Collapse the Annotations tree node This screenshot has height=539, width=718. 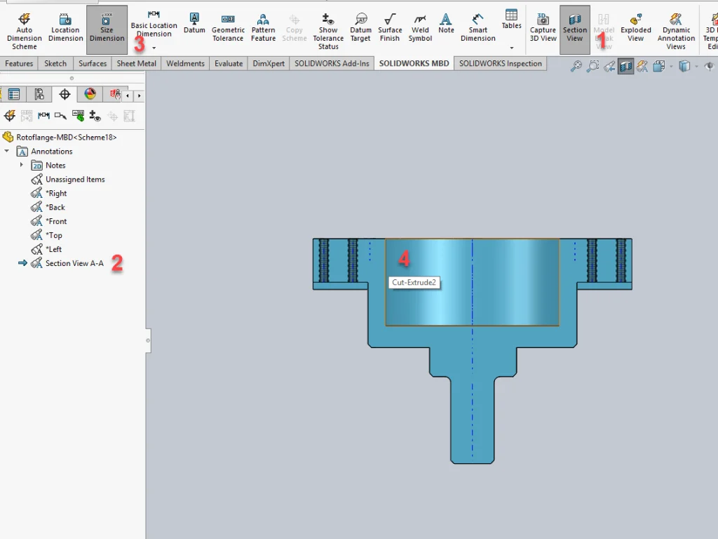coord(7,152)
